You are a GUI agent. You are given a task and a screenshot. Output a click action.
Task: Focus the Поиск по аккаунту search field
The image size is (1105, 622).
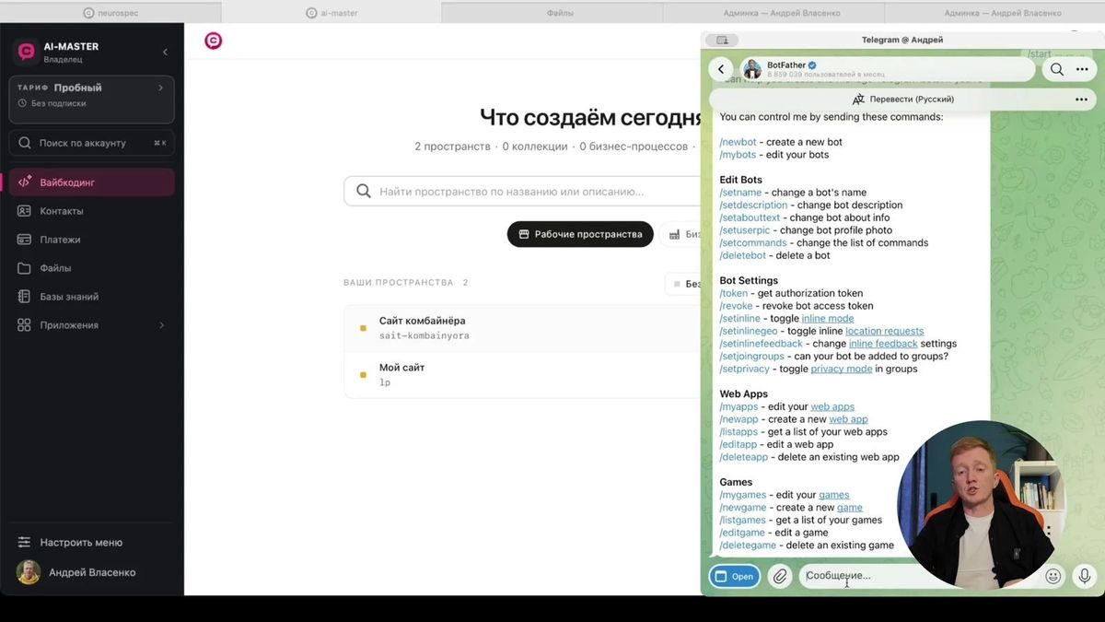91,143
